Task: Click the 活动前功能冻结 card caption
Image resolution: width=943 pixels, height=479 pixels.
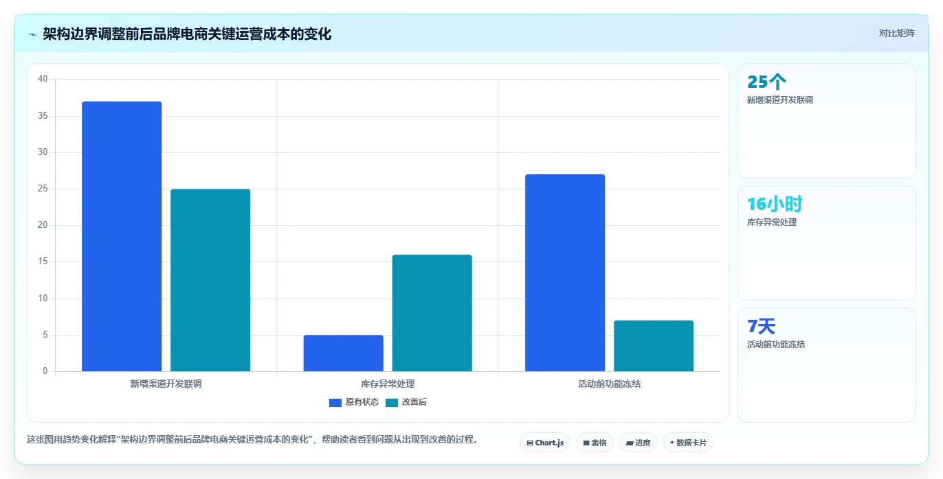Action: (x=776, y=344)
